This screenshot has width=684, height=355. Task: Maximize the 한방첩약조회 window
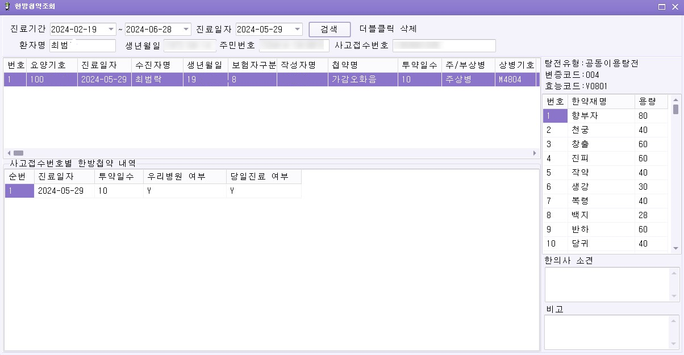662,7
